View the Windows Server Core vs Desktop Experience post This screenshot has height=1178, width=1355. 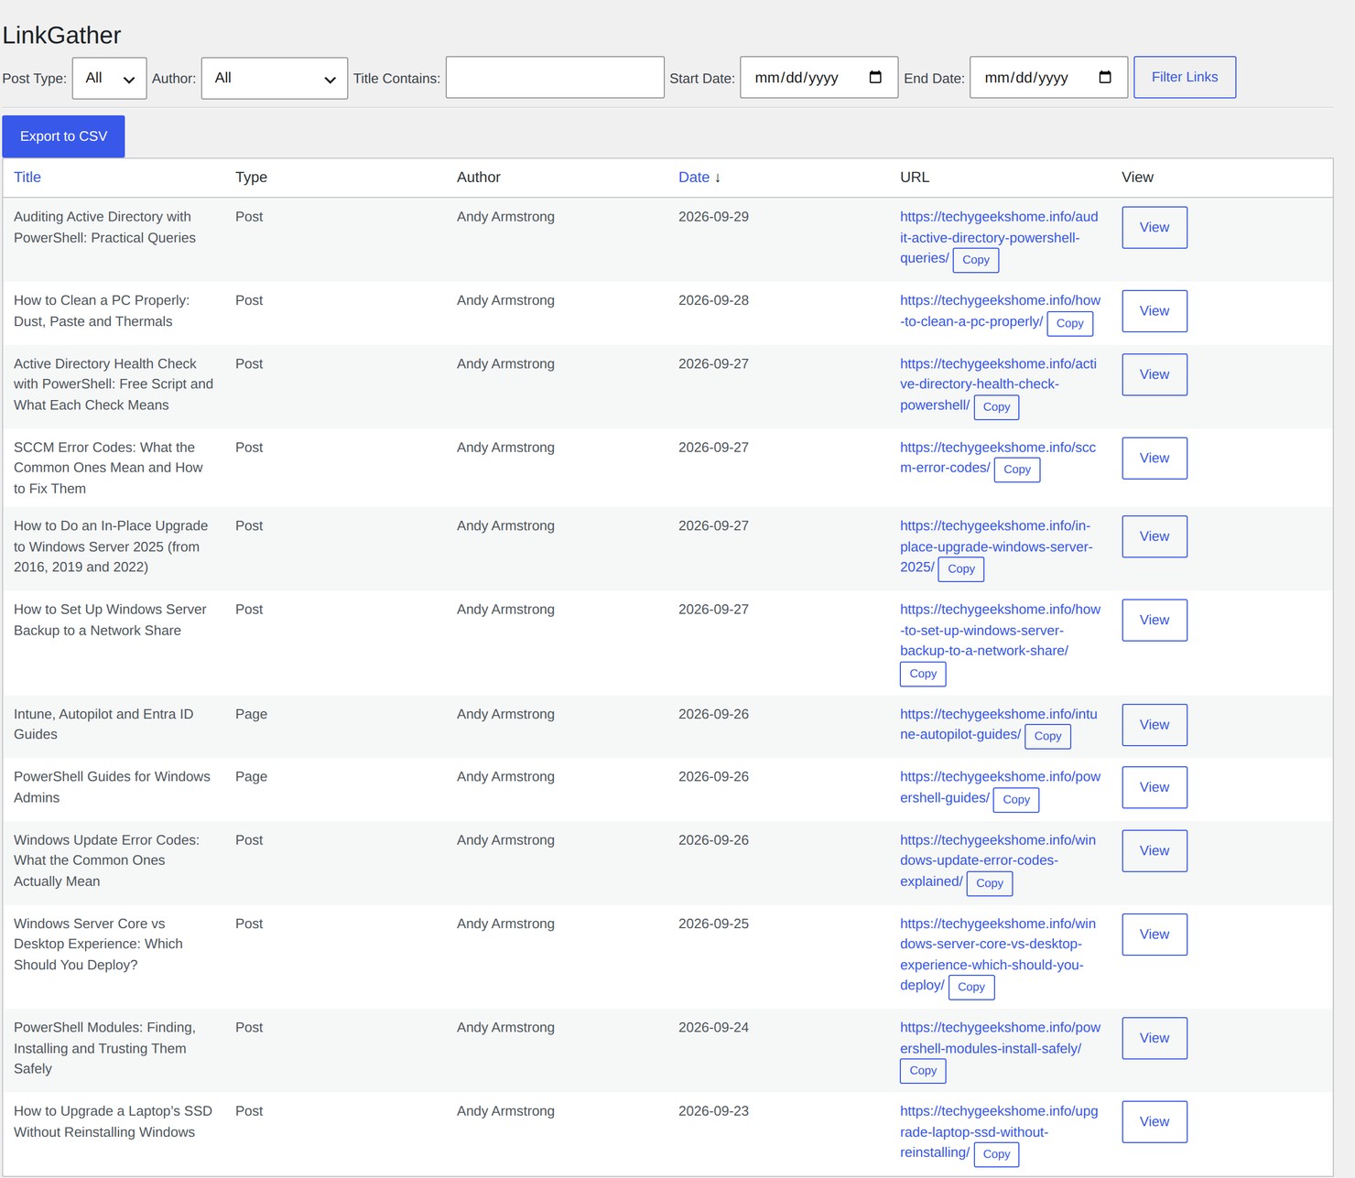1154,935
